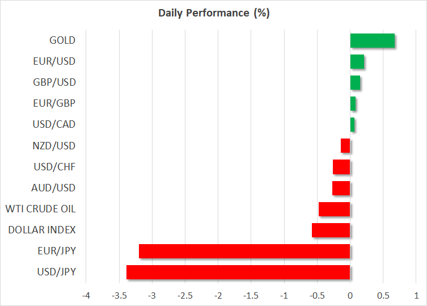Viewport: 427px width, 306px height.
Task: Click the DOLLAR INDEX red bar
Action: pyautogui.click(x=331, y=230)
